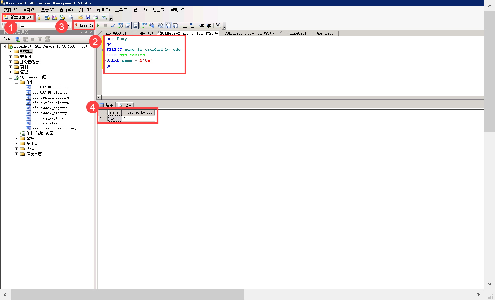Click the database engine query icon
Viewport: 495px width, 300px height.
38,17
